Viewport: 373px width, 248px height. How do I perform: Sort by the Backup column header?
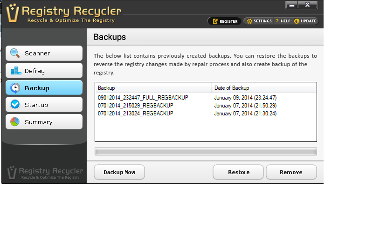(x=153, y=88)
